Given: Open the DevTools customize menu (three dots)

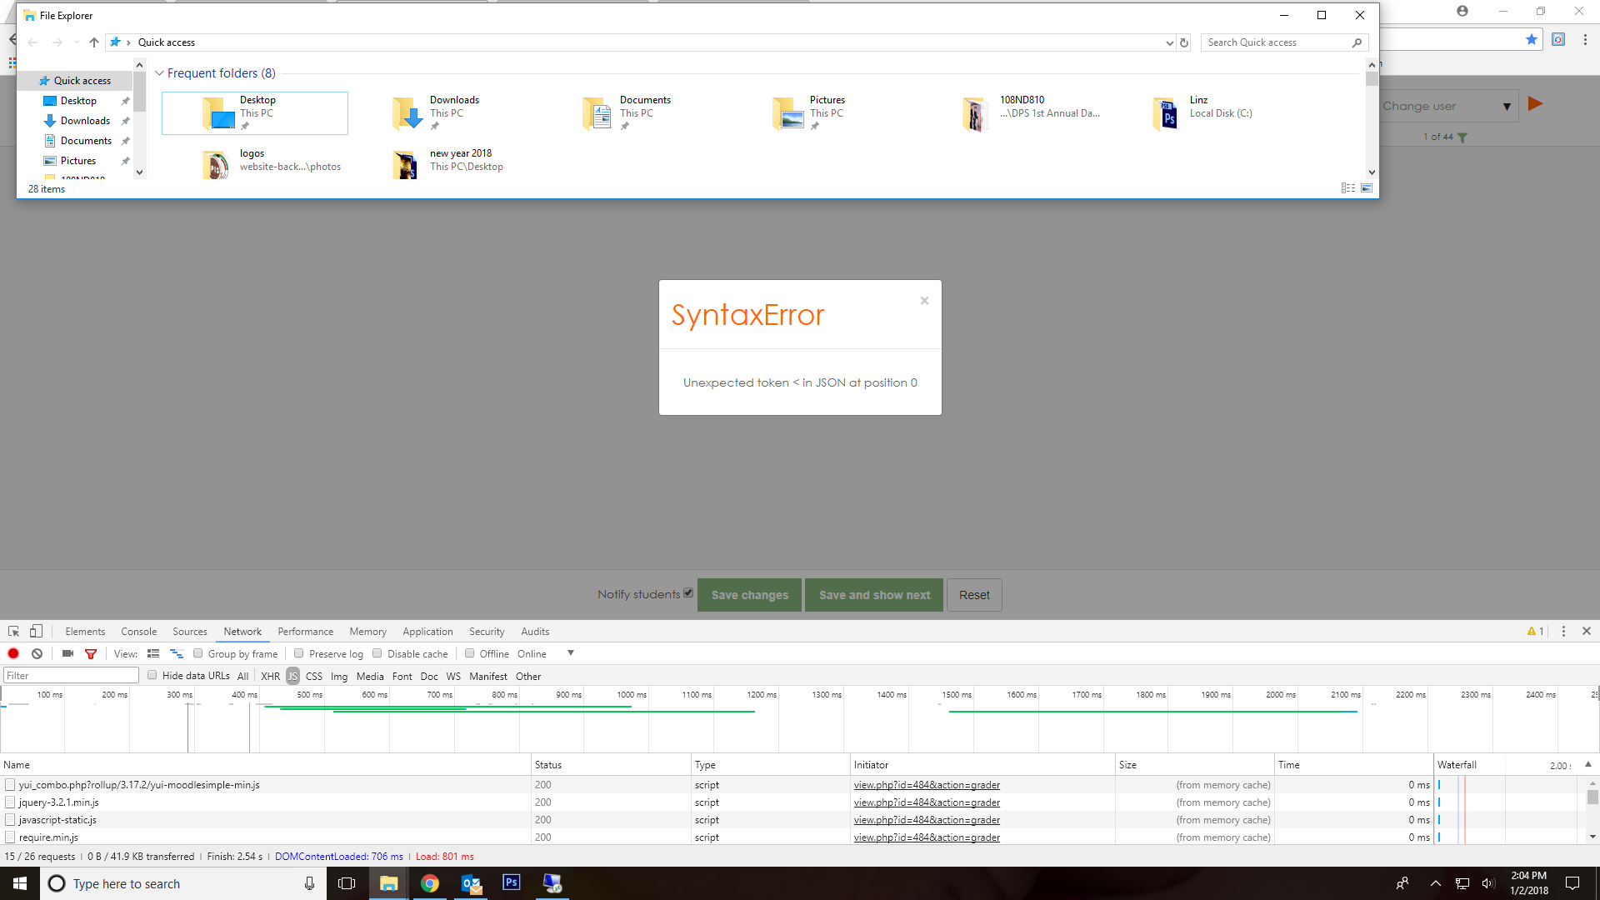Looking at the screenshot, I should [1563, 632].
